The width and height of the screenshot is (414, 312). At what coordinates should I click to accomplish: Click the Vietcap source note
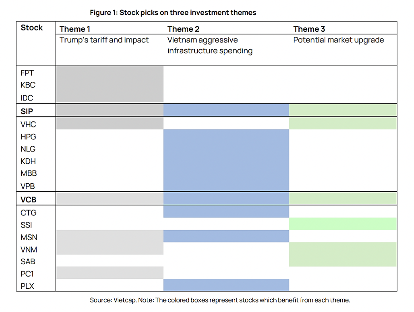pyautogui.click(x=220, y=300)
